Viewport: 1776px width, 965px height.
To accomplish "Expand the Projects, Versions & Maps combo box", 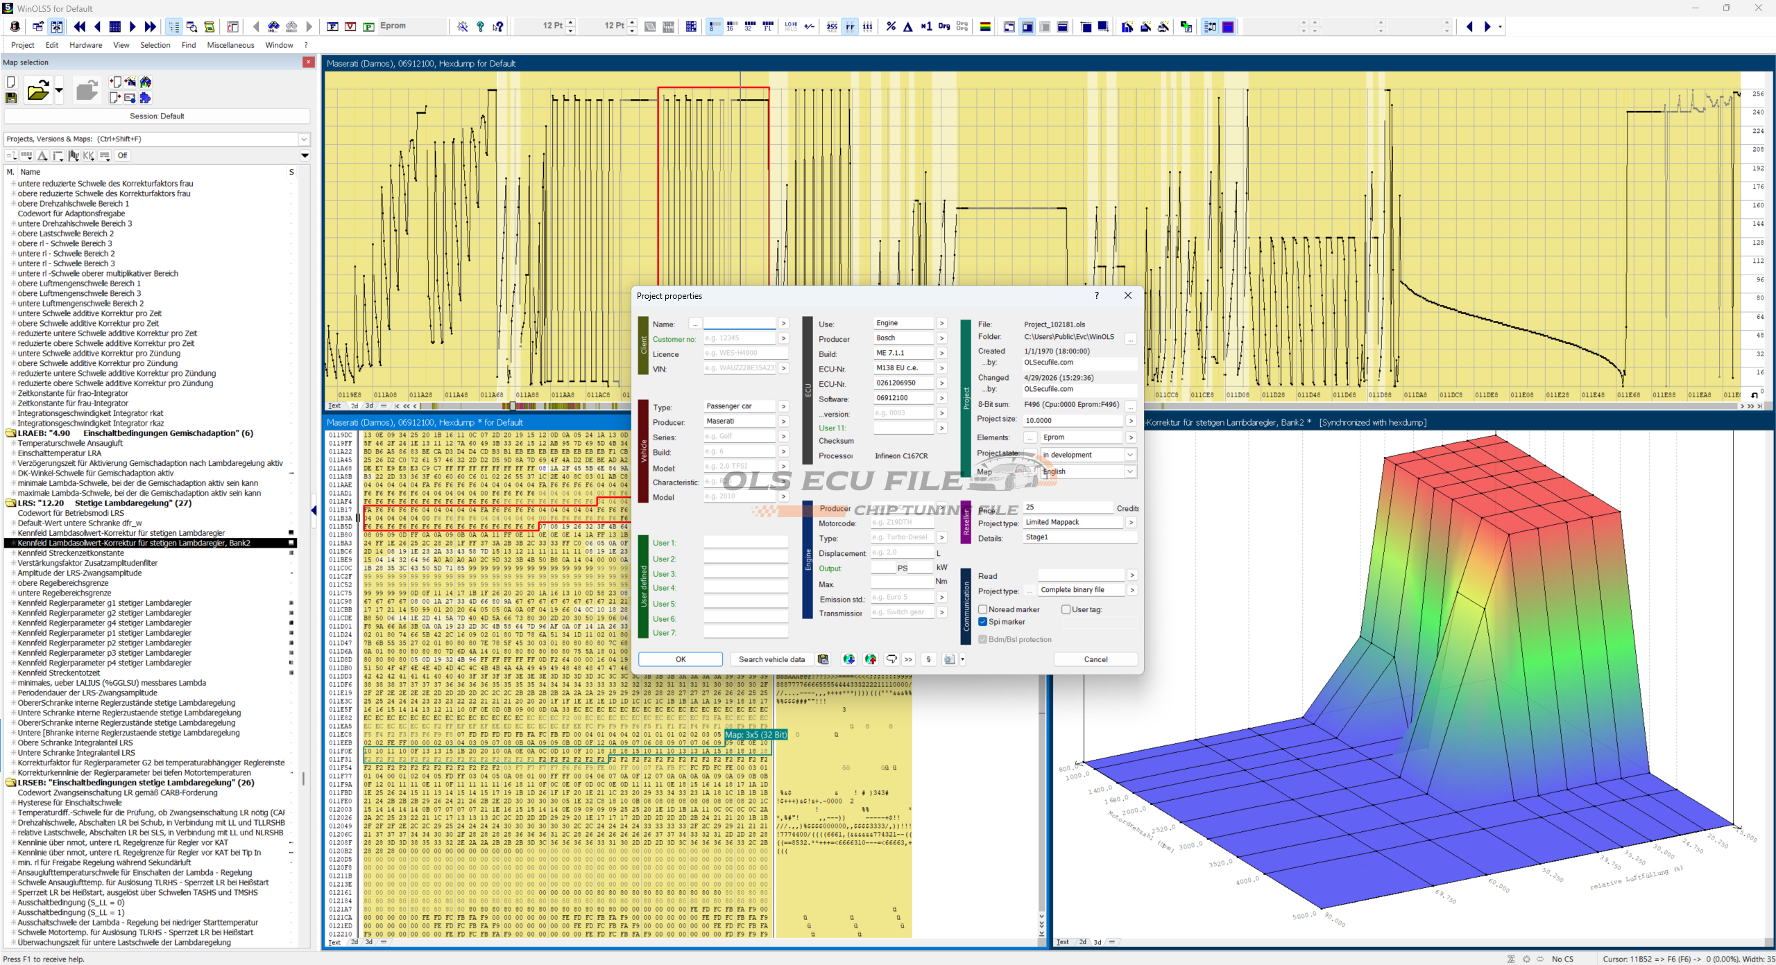I will tap(304, 139).
